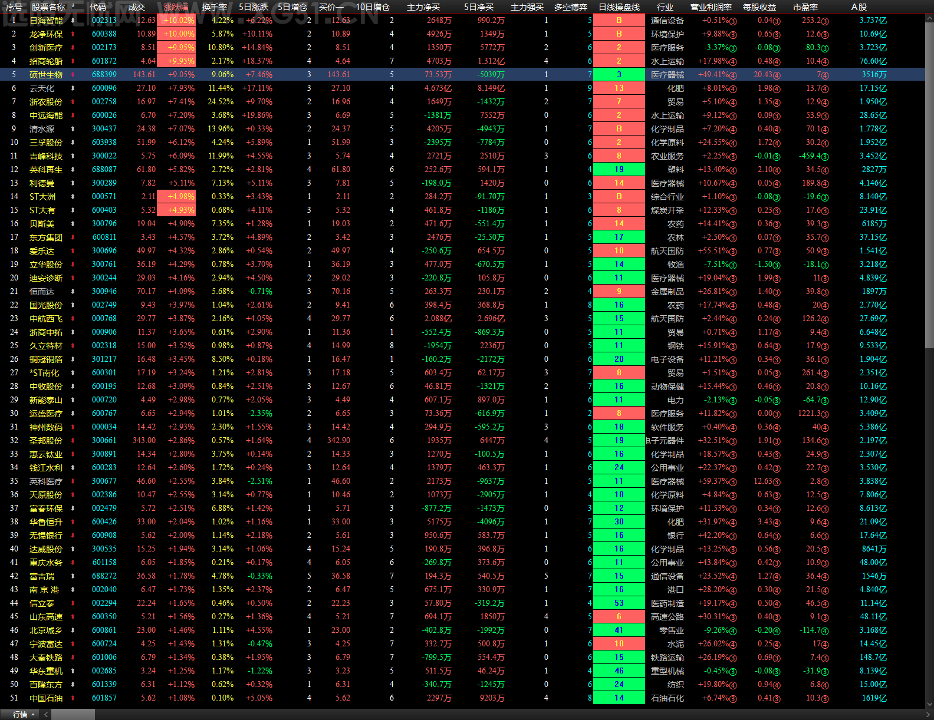
Task: Sort by the 涨跌幅 column header
Action: (176, 7)
